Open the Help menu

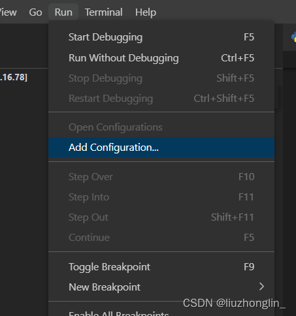tap(146, 12)
